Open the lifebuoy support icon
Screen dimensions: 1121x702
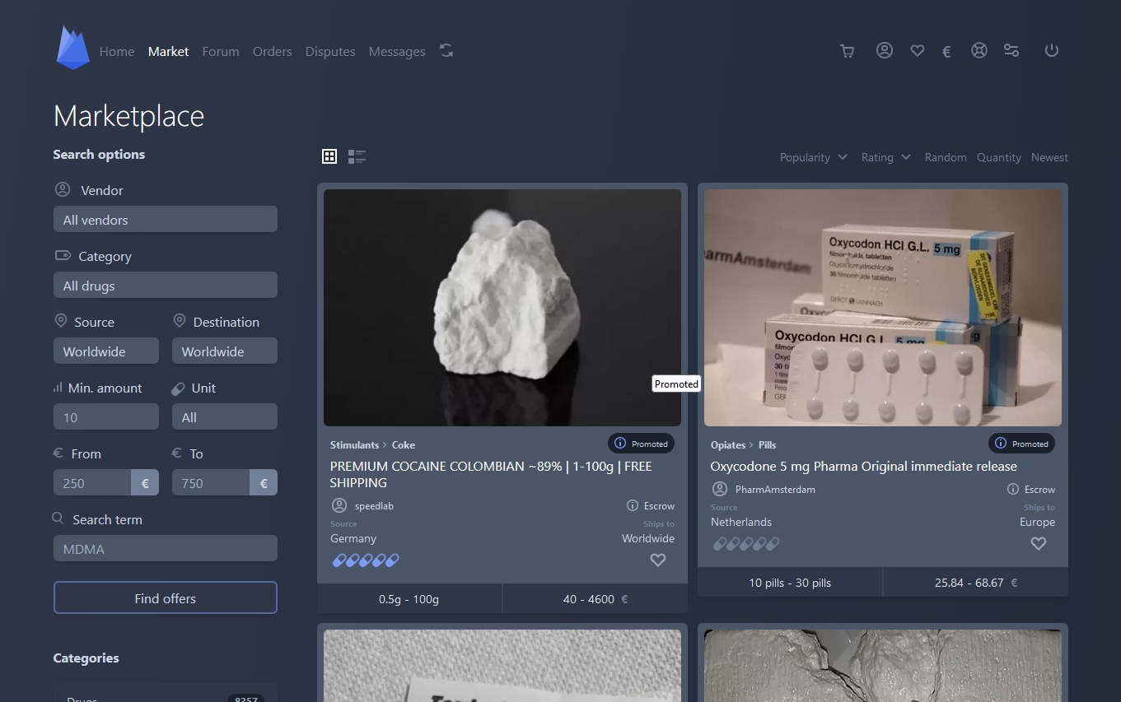[979, 50]
